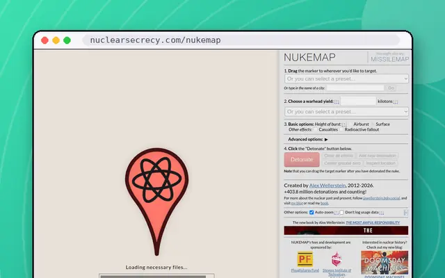Click '+403.8 million detonations and counting!' text
445x278 pixels.
(325, 192)
